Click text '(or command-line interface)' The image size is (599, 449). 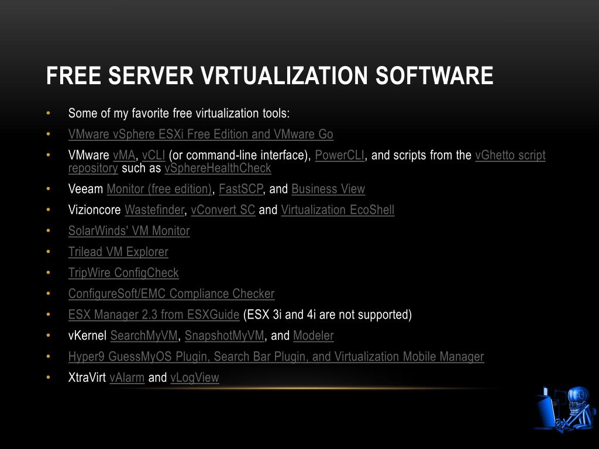pyautogui.click(x=240, y=156)
